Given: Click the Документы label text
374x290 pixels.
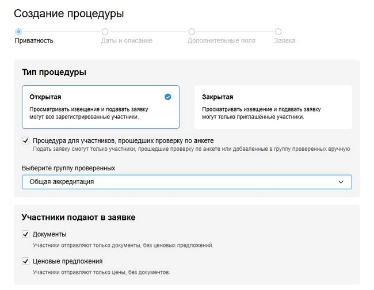Looking at the screenshot, I should pyautogui.click(x=49, y=234).
